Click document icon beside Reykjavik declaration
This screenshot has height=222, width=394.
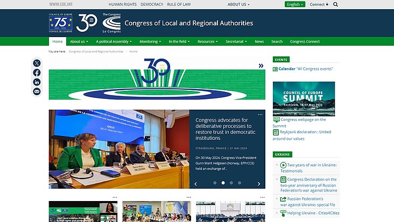pos(276,132)
